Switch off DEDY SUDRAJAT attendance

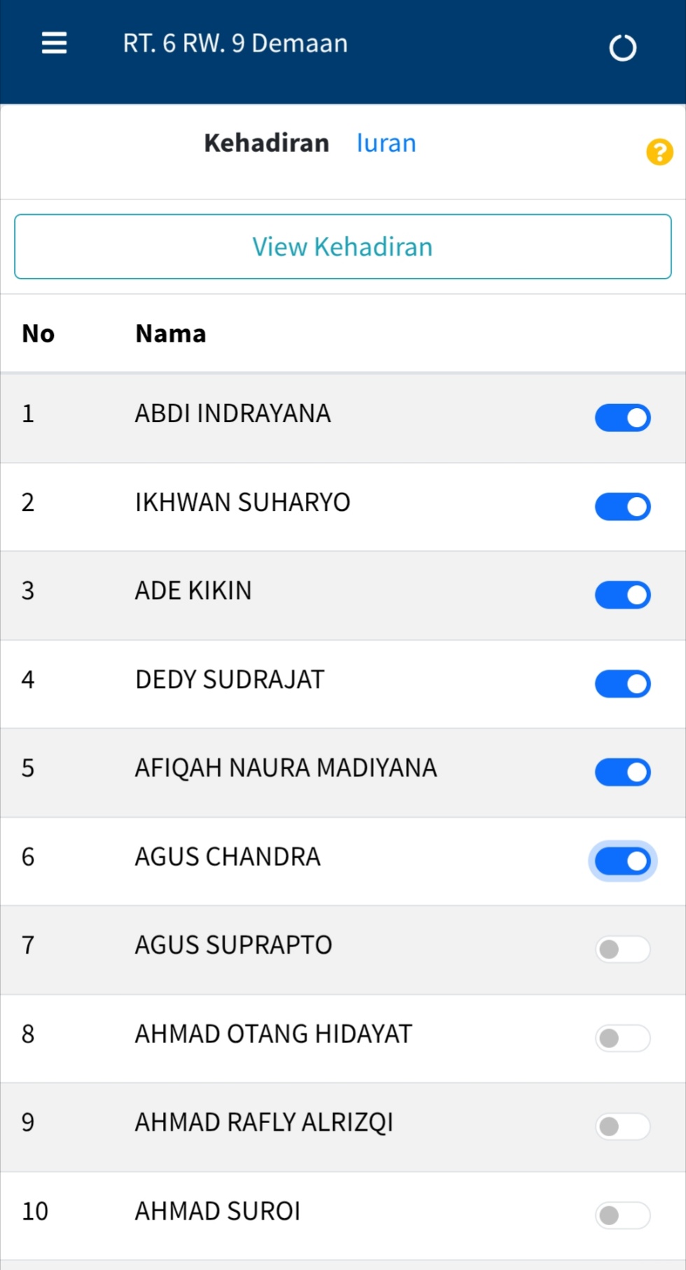622,683
